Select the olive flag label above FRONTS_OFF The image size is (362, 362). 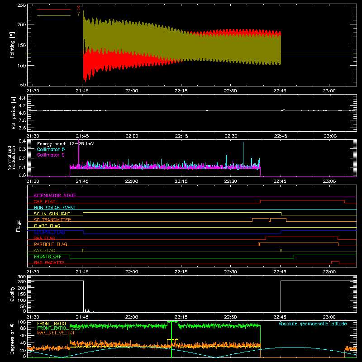(x=44, y=250)
